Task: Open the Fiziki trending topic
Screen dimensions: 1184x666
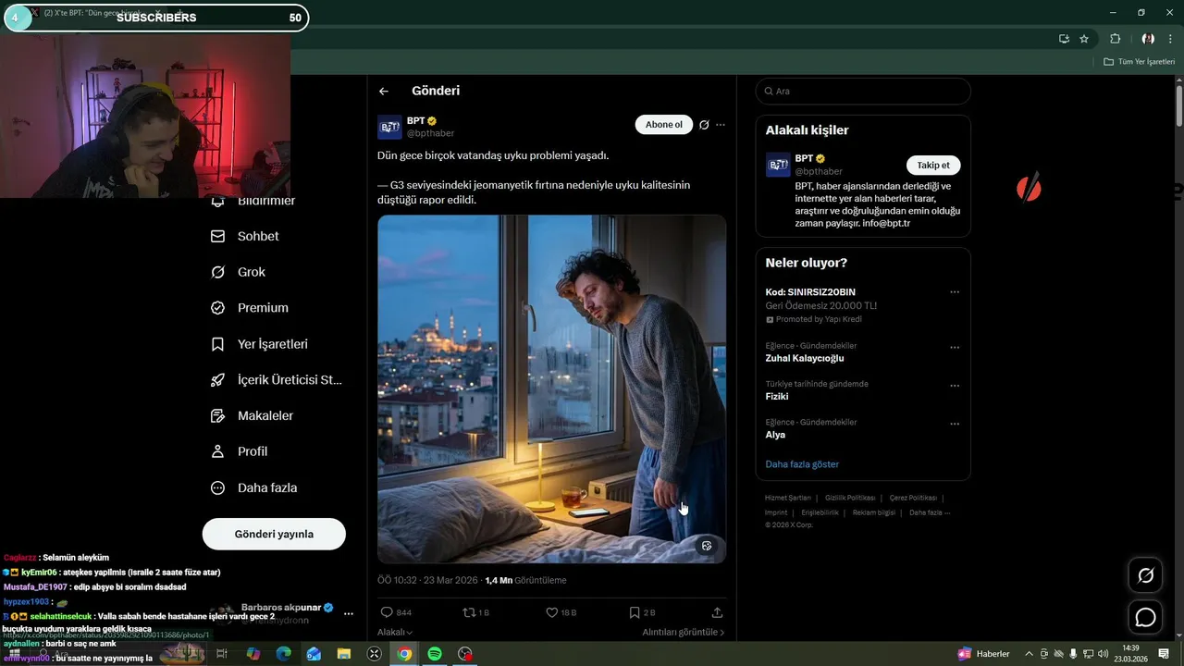Action: tap(777, 396)
